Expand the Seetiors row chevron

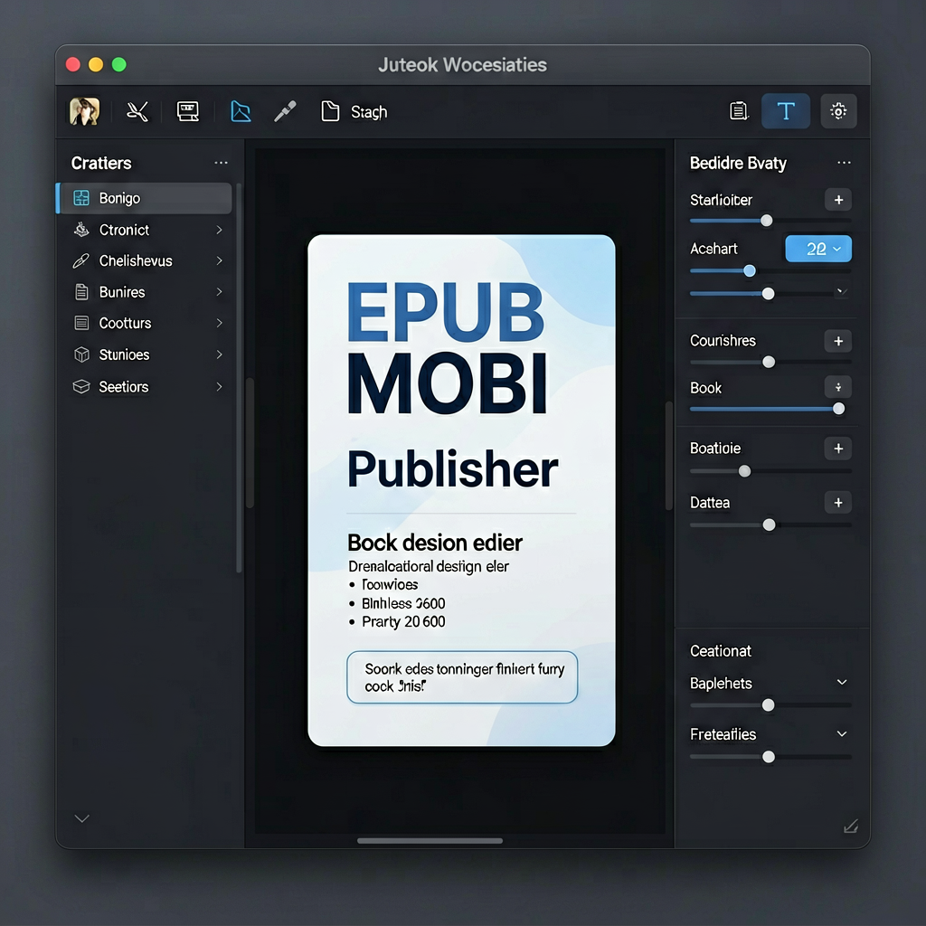(x=219, y=386)
